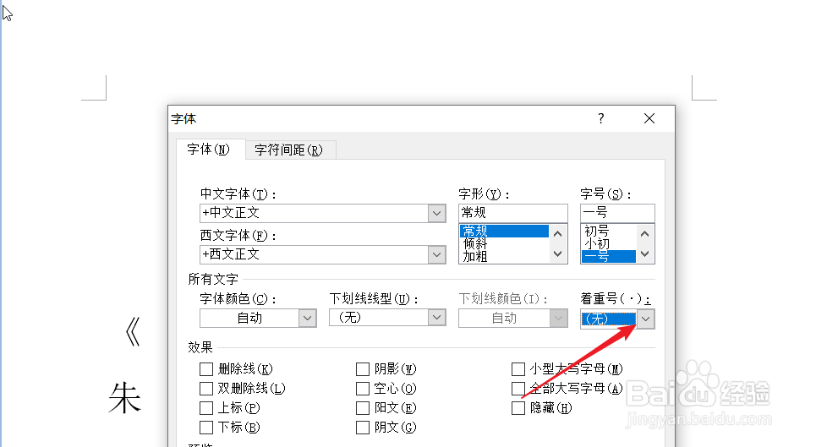Expand the 中文字体 dropdown
Image resolution: width=816 pixels, height=447 pixels.
click(x=437, y=214)
